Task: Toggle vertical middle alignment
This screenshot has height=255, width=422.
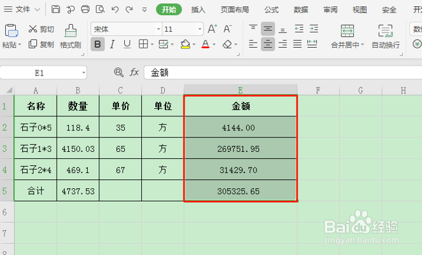Action: pos(268,29)
